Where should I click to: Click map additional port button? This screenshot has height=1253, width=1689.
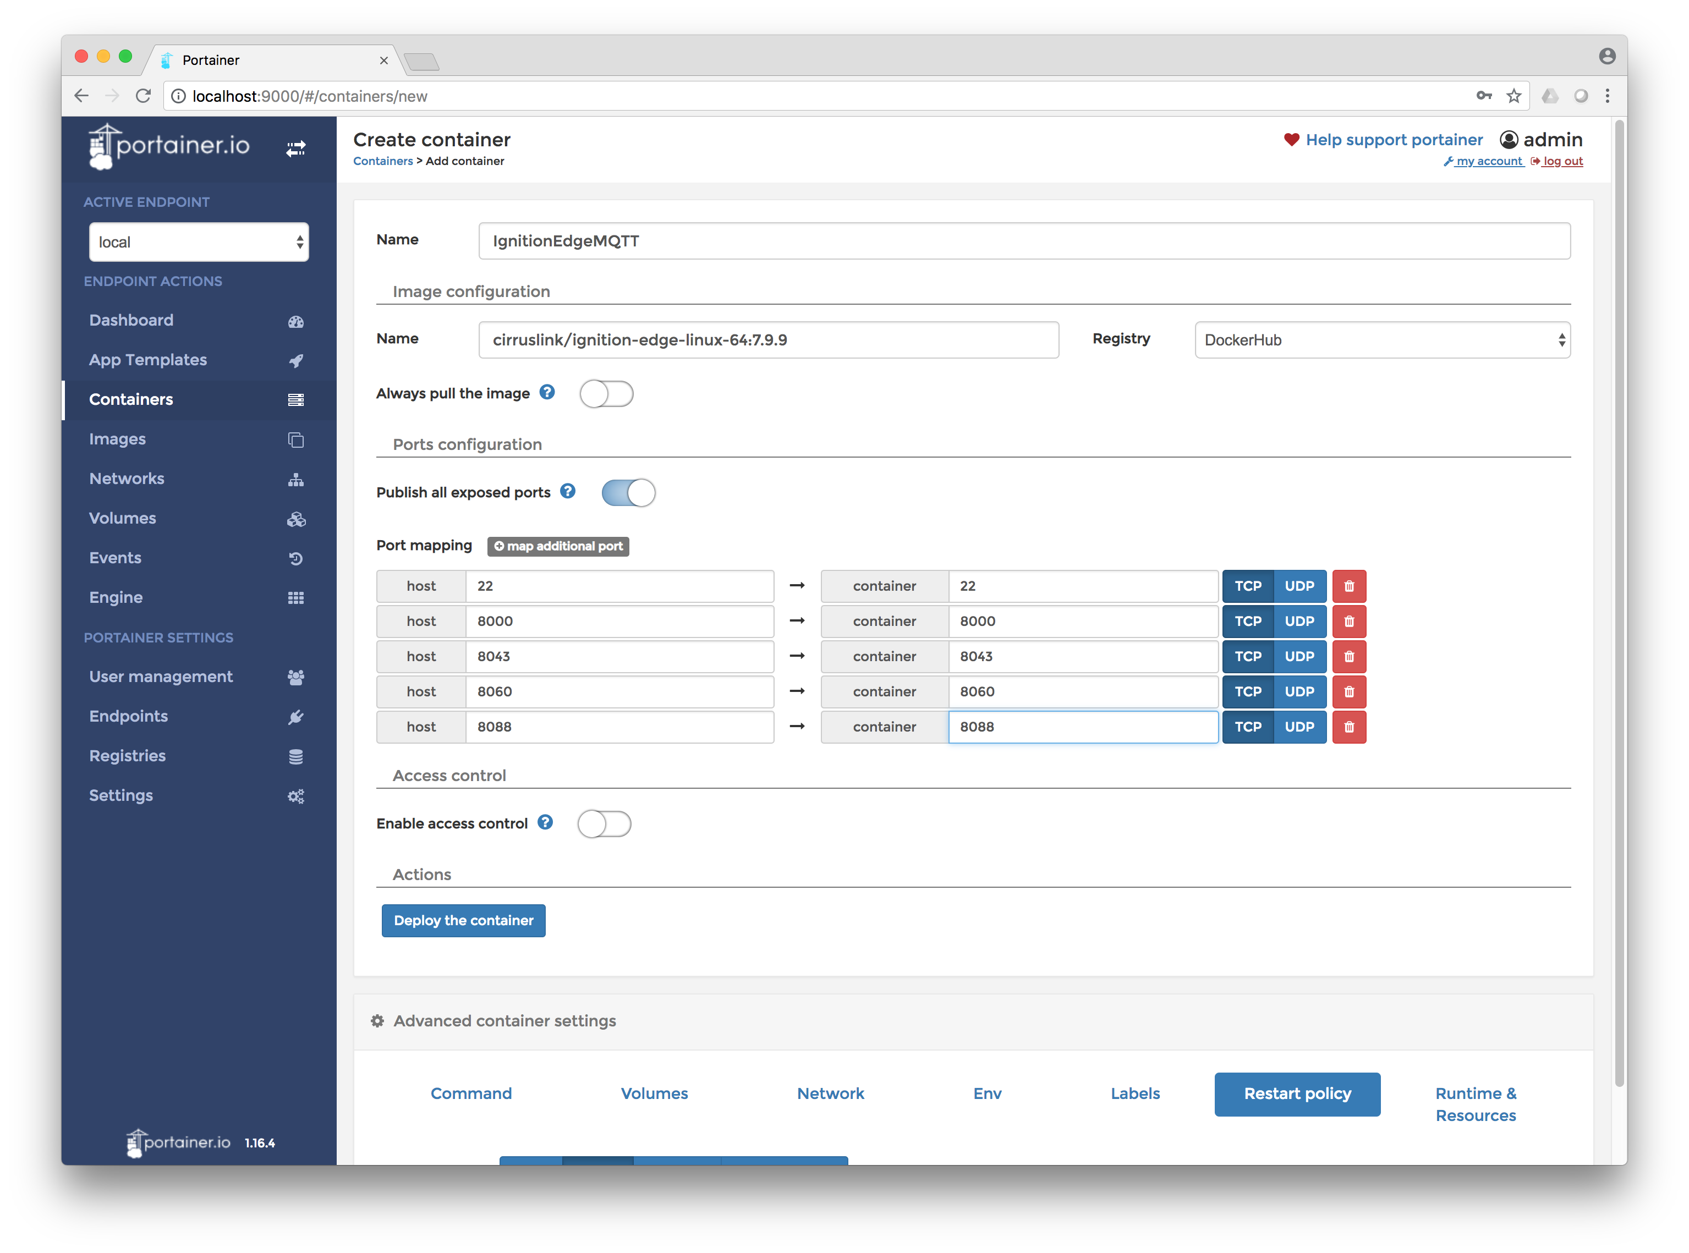click(557, 546)
